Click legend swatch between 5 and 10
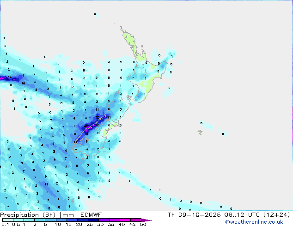 [x=50, y=220]
